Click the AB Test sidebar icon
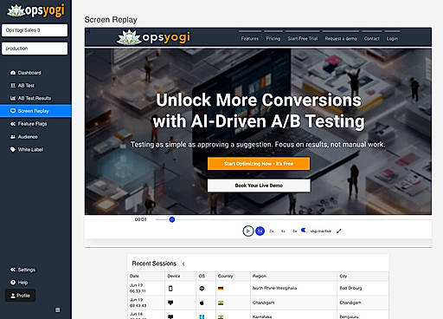The height and width of the screenshot is (319, 443). (x=13, y=85)
